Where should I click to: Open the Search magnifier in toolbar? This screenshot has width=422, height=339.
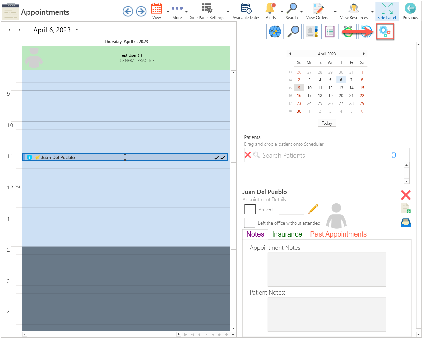pyautogui.click(x=292, y=8)
